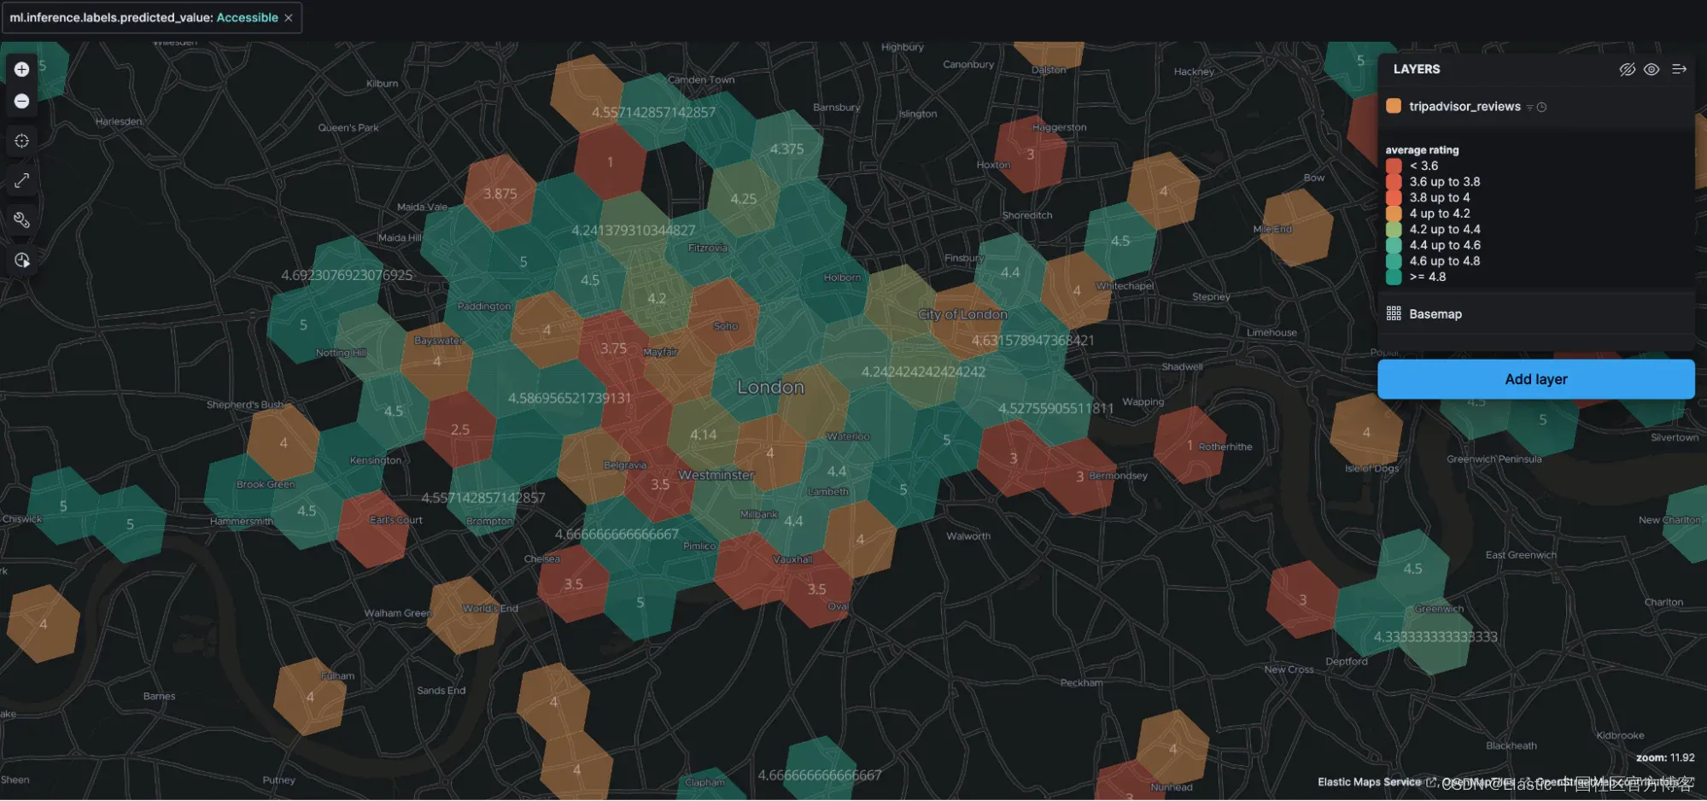Click the zoom: 11.92 indicator

pos(1665,757)
